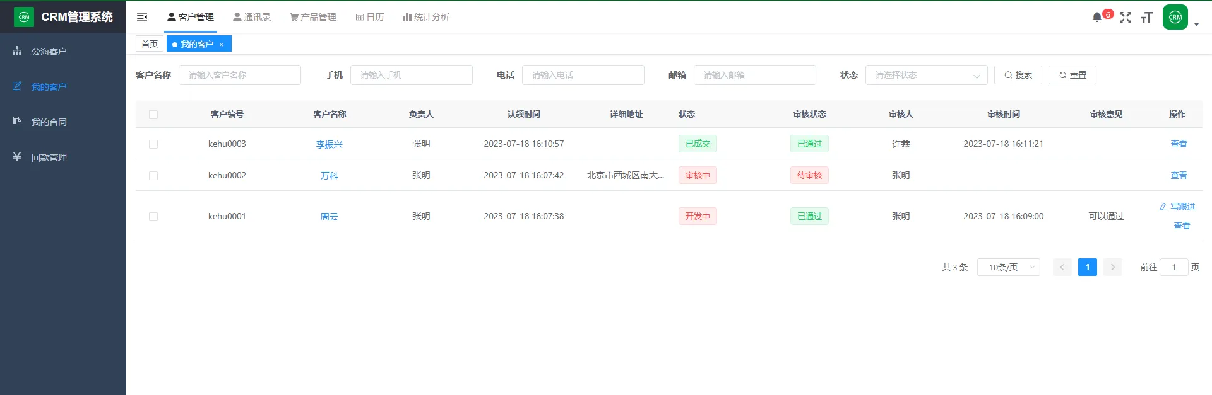The width and height of the screenshot is (1212, 395).
Task: Go to previous page arrow
Action: click(x=1062, y=267)
